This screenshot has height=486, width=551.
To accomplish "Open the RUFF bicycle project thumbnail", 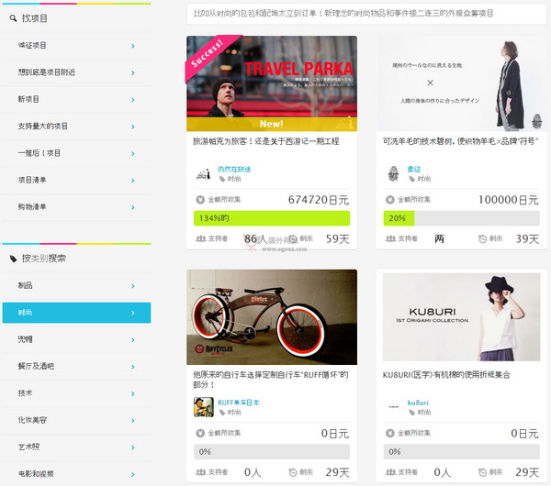I will 272,317.
